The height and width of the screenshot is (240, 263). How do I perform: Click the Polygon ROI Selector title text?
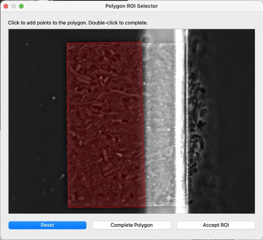click(x=131, y=6)
